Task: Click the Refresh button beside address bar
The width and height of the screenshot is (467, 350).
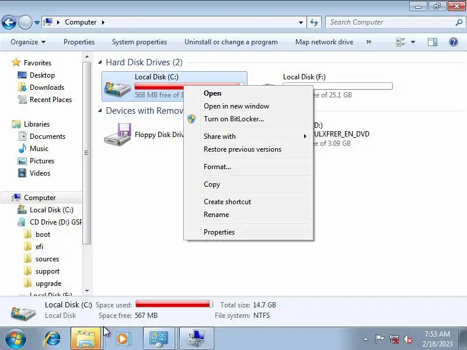Action: pyautogui.click(x=314, y=22)
